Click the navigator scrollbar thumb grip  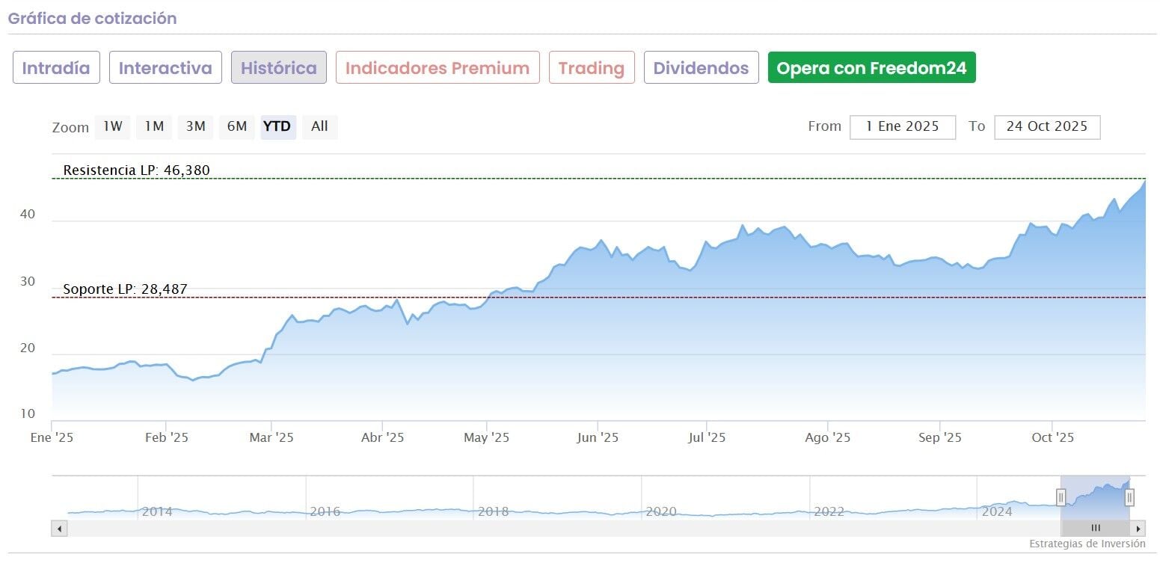point(1096,529)
